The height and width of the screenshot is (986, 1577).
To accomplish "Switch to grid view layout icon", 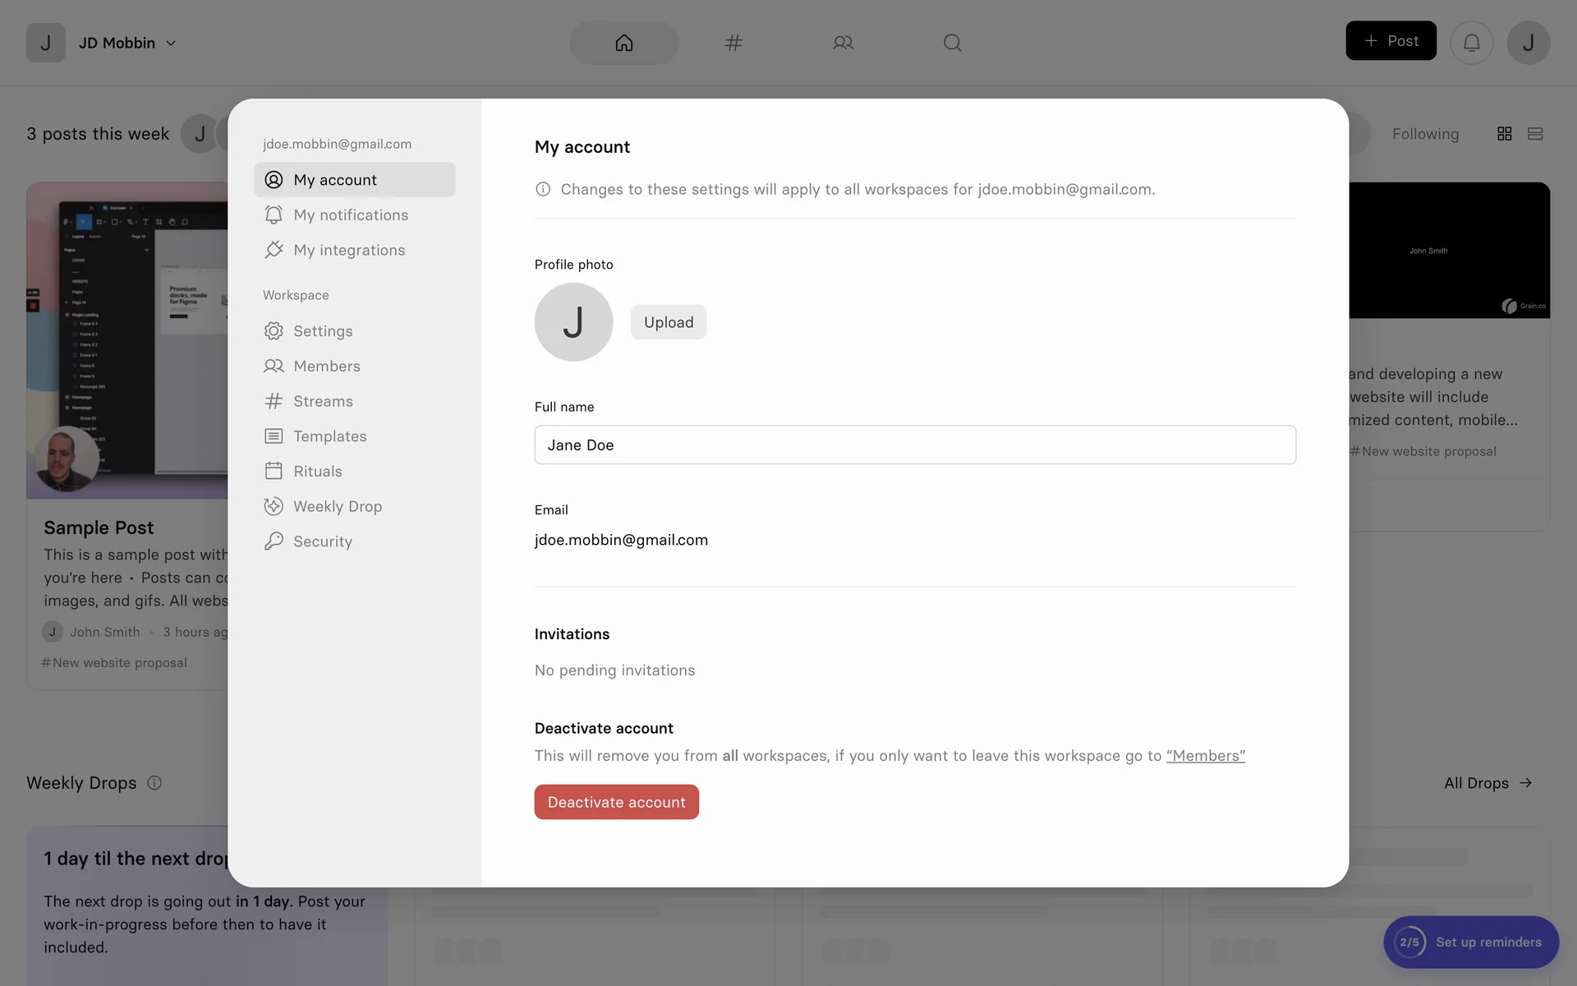I will [1504, 134].
